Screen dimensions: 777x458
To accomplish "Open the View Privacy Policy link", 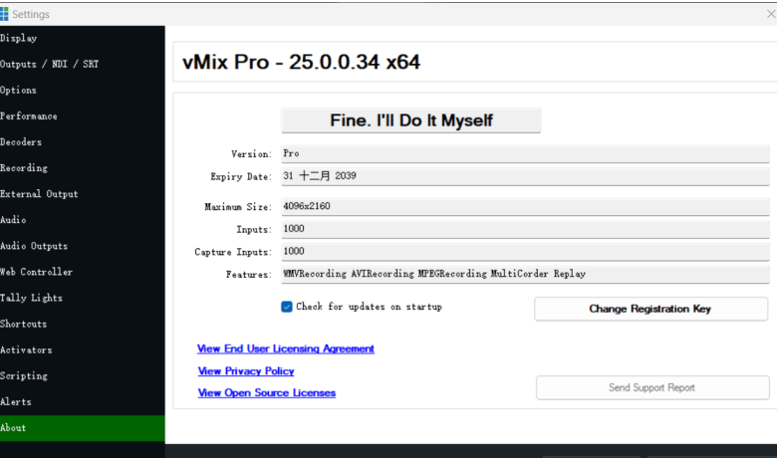I will coord(246,371).
